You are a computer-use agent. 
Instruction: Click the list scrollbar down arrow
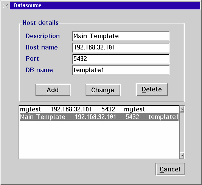(x=182, y=155)
